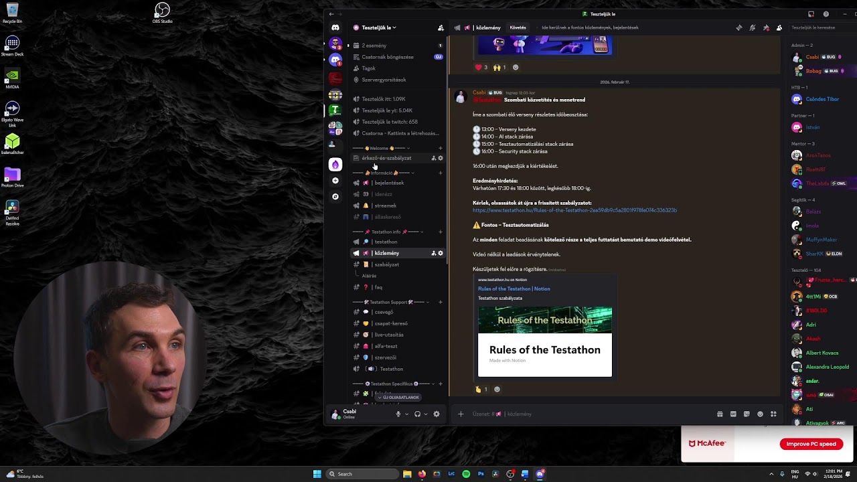857x482 pixels.
Task: Click attachment plus button in message bar
Action: (461, 414)
